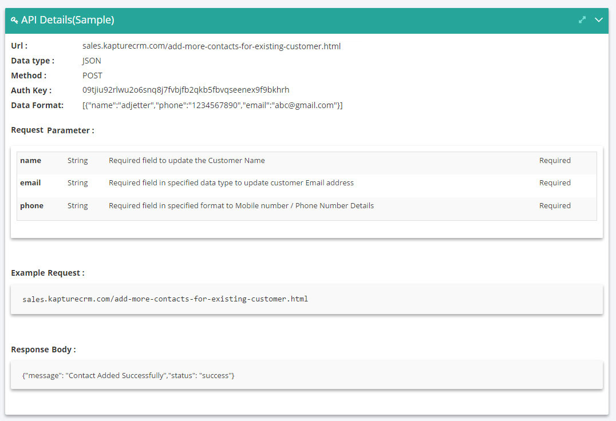Select the Url value sales.kapturecrm.com add-more-contacts link
The image size is (616, 421).
(x=211, y=46)
